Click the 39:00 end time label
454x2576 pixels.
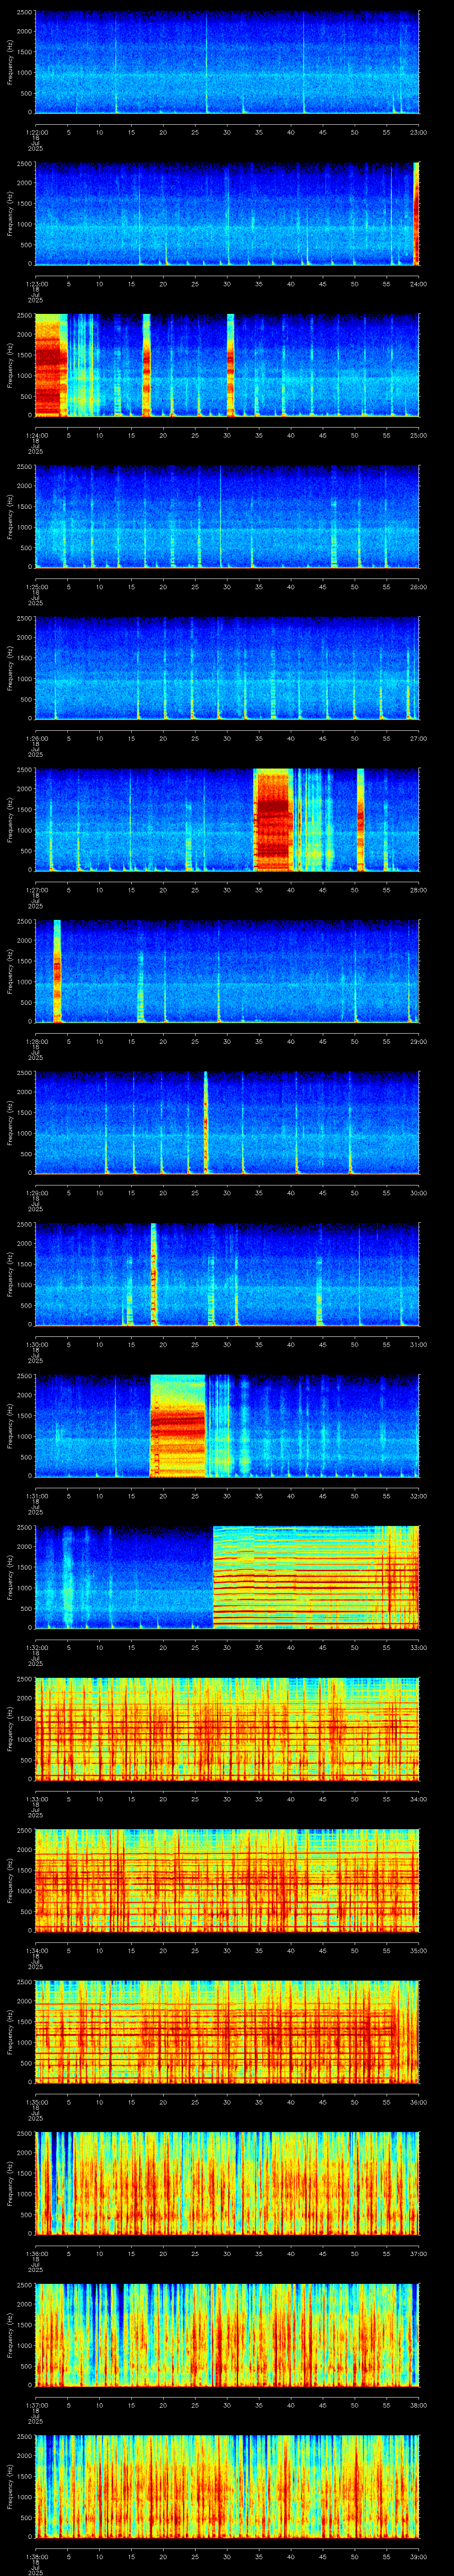pos(419,2556)
